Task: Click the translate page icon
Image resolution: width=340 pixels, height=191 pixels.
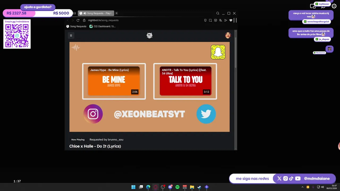Action: coord(220,20)
